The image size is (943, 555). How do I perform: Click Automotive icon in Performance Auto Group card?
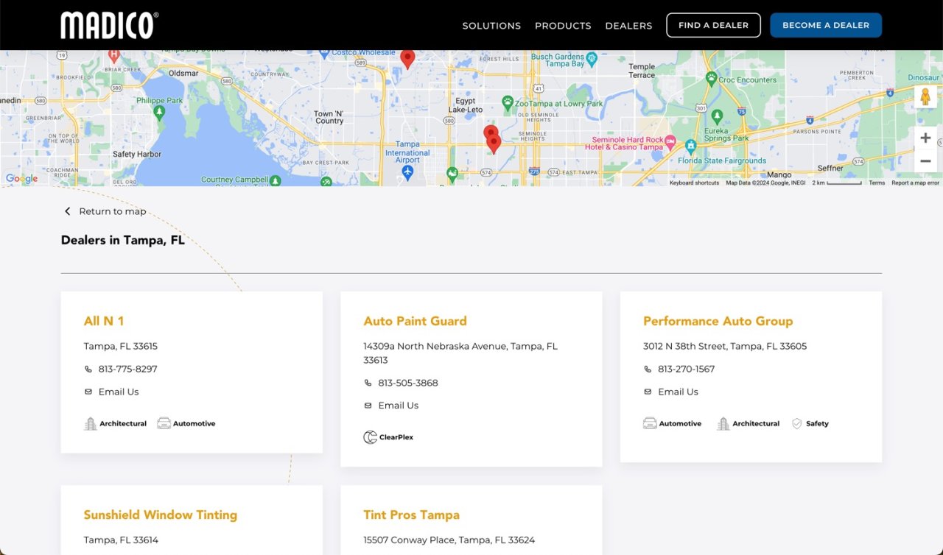tap(650, 423)
